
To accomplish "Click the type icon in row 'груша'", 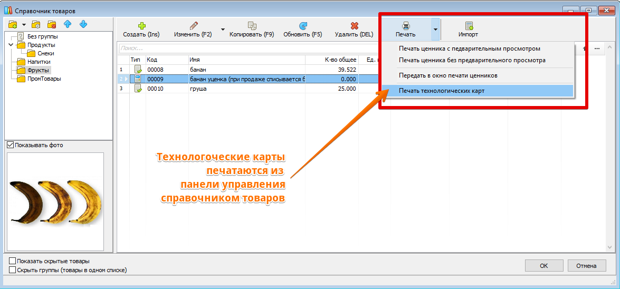I will [138, 89].
